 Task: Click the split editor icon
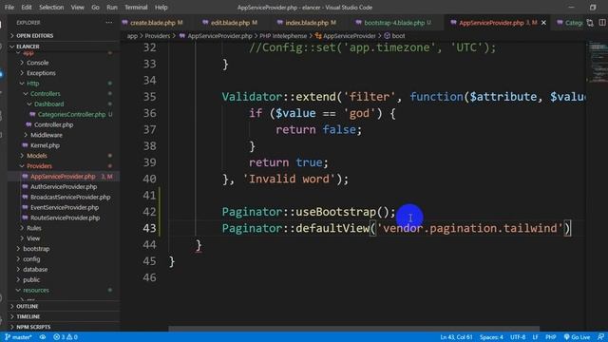click(x=602, y=23)
